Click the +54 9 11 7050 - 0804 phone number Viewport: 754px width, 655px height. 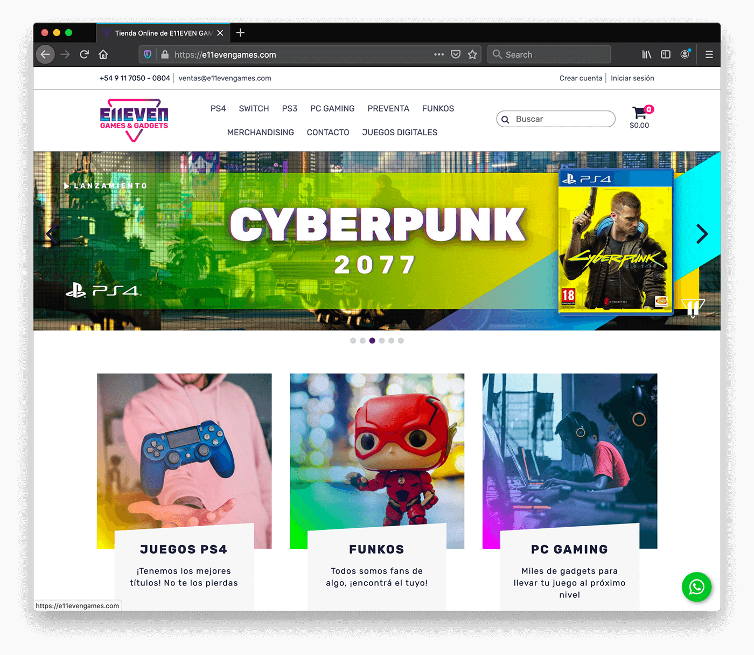click(135, 78)
